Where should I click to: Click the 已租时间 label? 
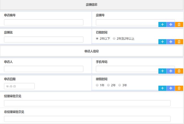[x=102, y=32]
